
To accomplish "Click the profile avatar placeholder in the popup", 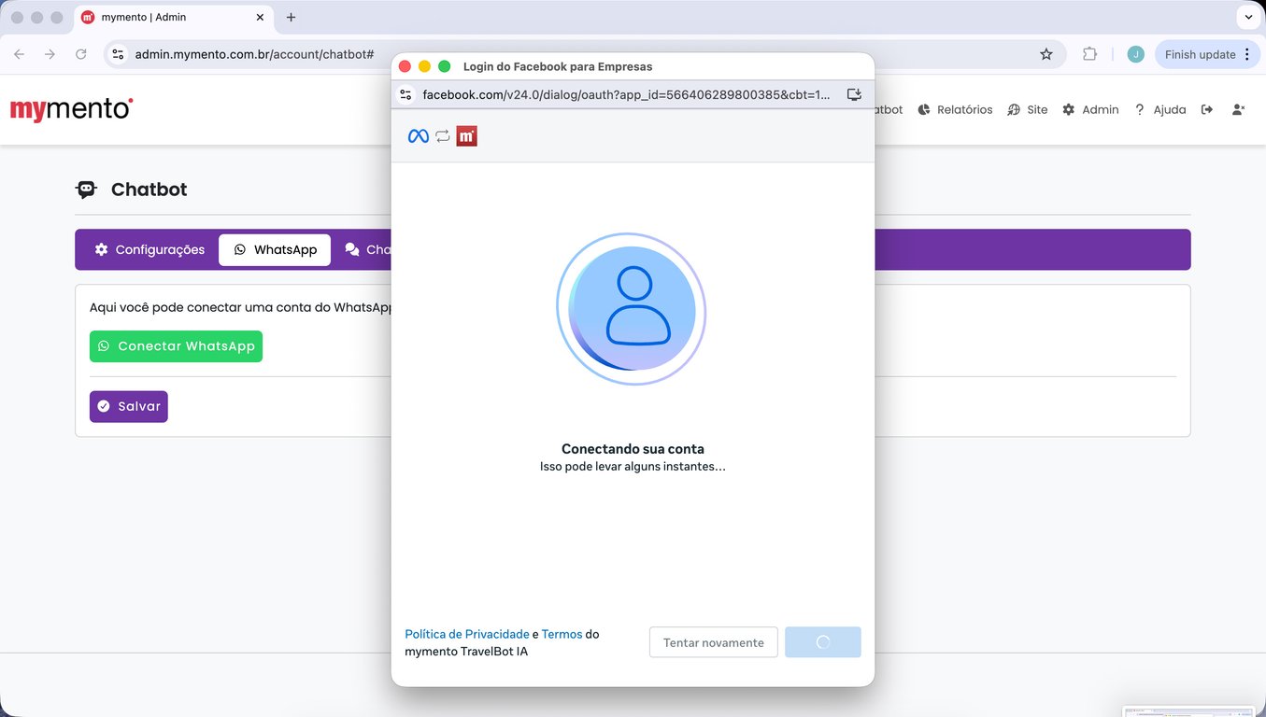I will (x=632, y=309).
